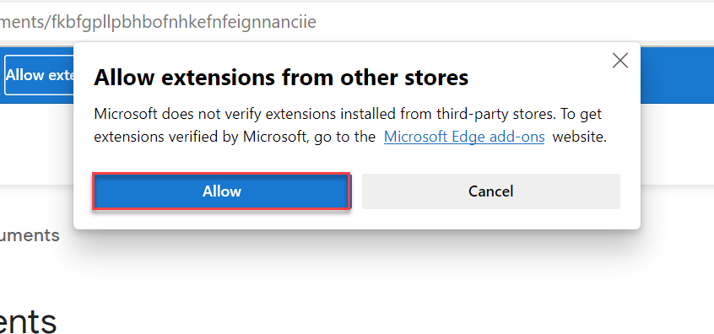Viewport: 714px width, 334px height.
Task: Click the 'uments' breadcrumb text on page
Action: [x=30, y=235]
